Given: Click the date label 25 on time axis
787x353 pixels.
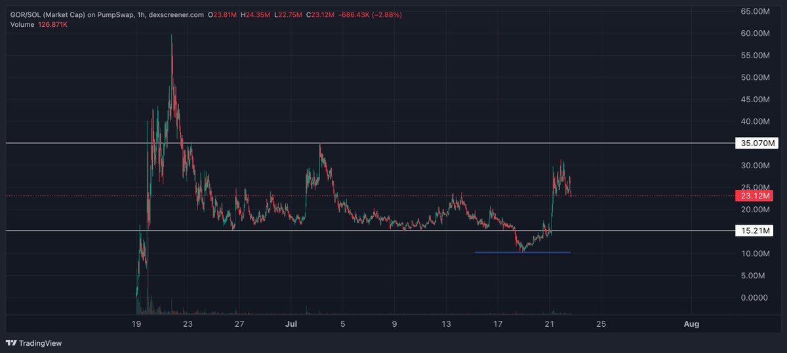Looking at the screenshot, I should coord(601,324).
